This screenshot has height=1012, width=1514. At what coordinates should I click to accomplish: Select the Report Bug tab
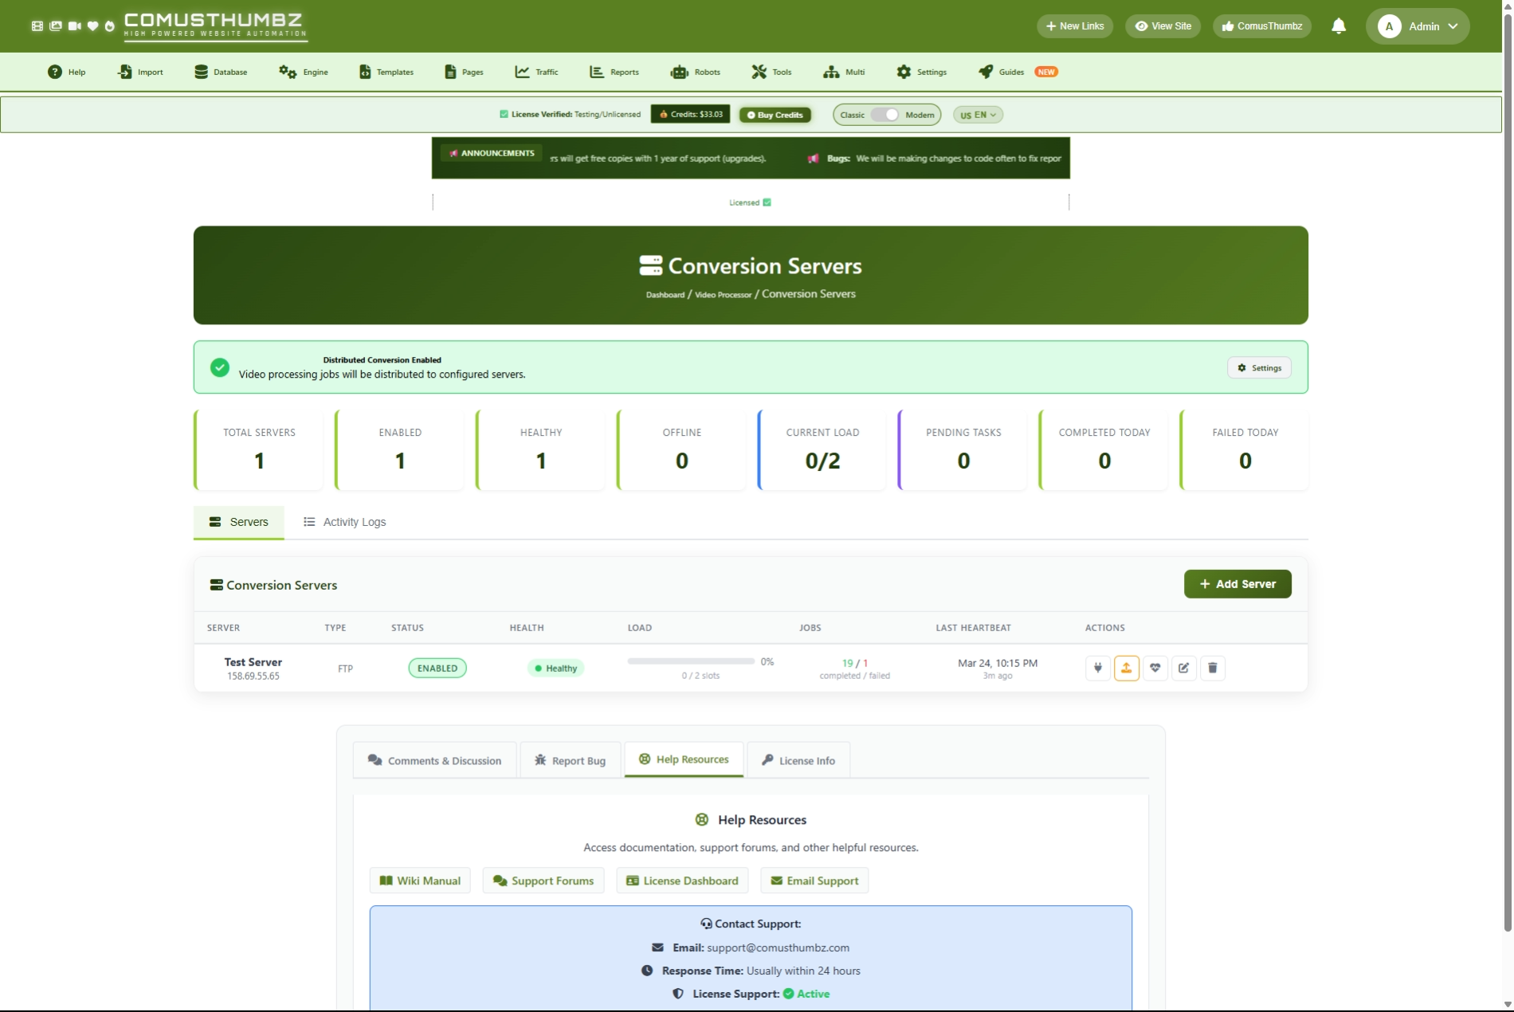(x=570, y=760)
